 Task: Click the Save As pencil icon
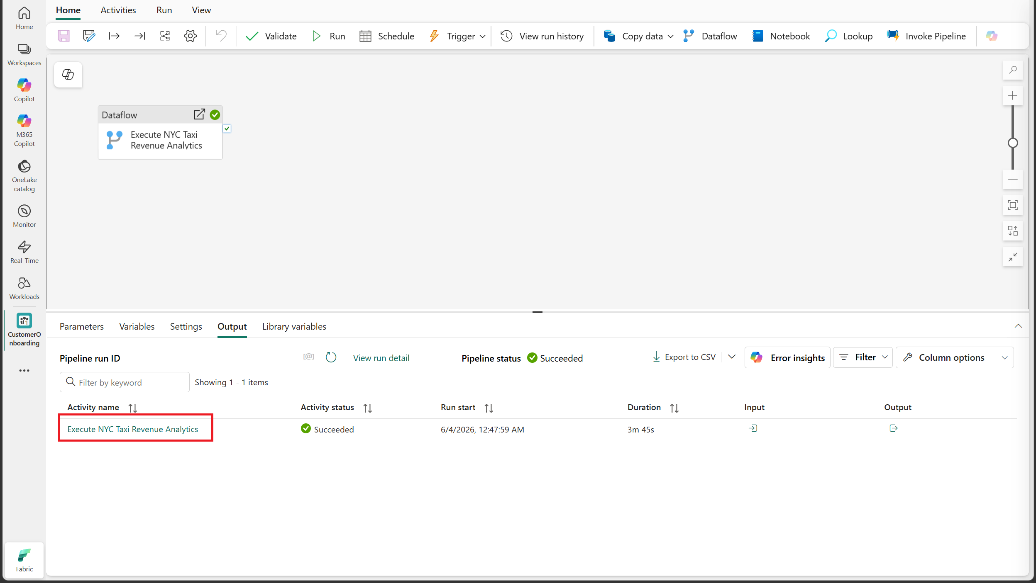[89, 36]
